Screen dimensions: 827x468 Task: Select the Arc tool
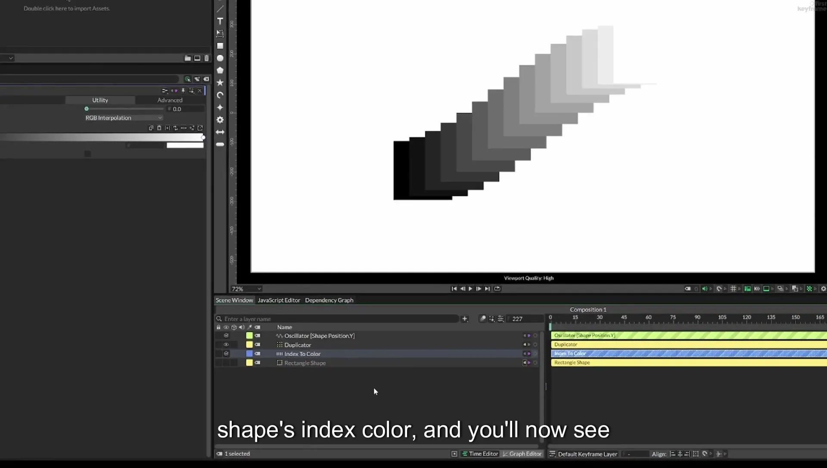[220, 95]
